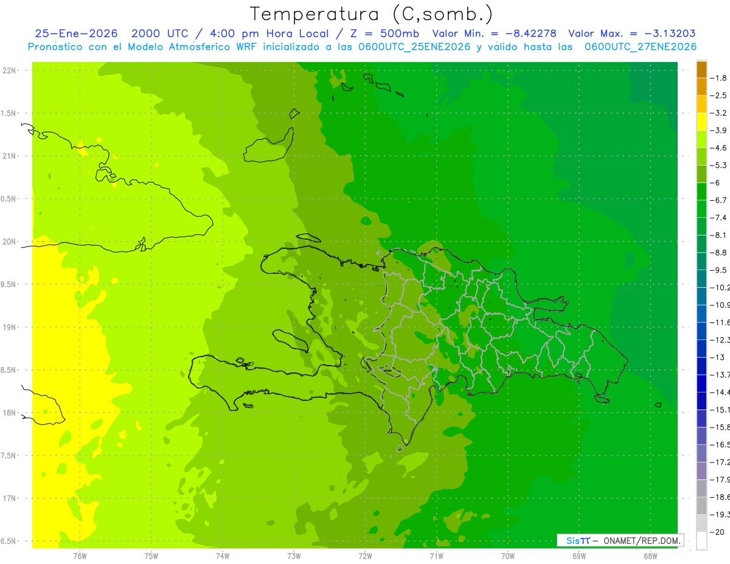Click the "-10.9" colorbar value
The width and height of the screenshot is (730, 564).
720,305
